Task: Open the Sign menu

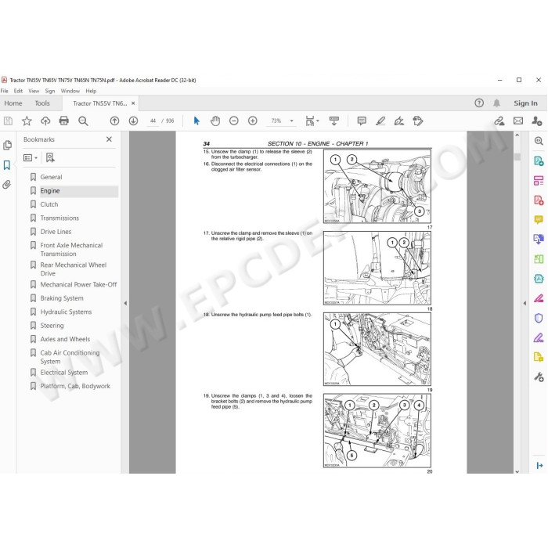Action: coord(50,91)
